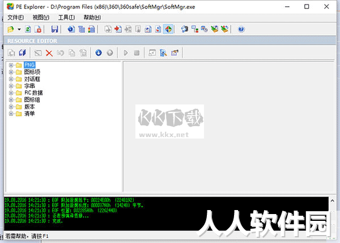Select the 版本 tree item
340x243 pixels.
click(x=29, y=107)
